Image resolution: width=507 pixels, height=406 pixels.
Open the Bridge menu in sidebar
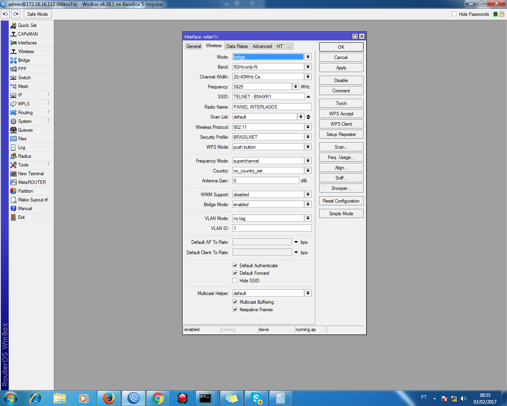tap(24, 60)
